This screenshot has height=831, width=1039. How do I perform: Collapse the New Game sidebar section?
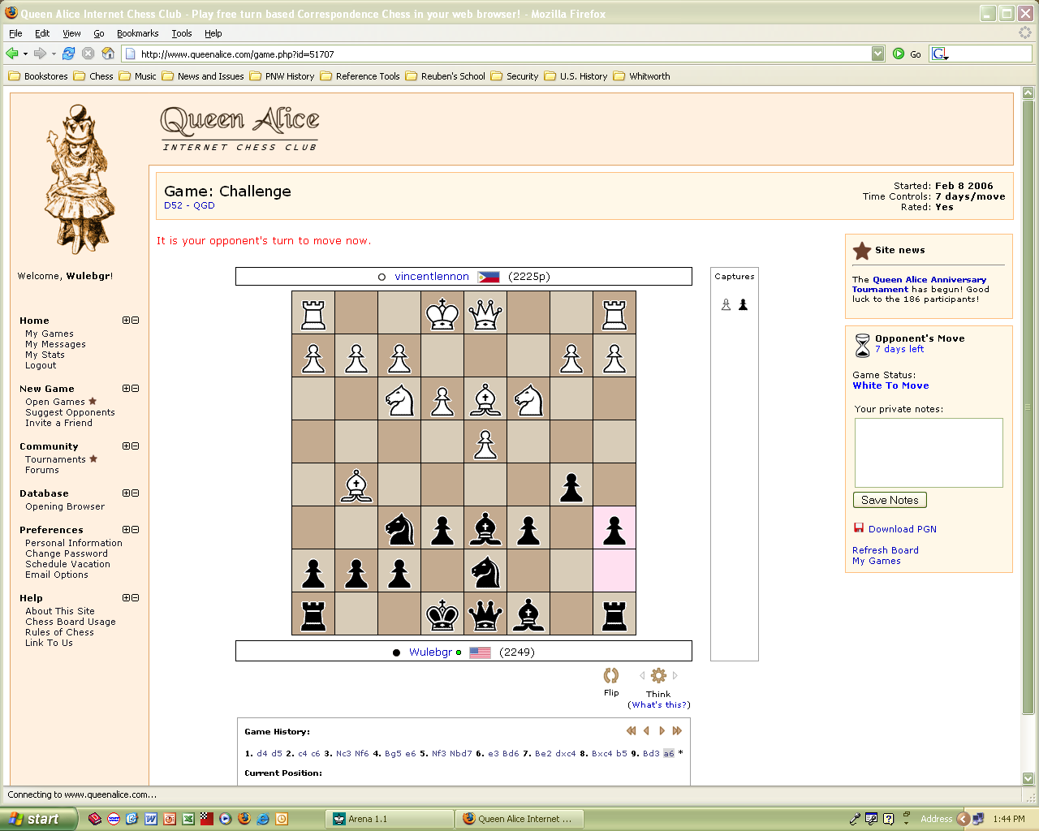click(135, 389)
